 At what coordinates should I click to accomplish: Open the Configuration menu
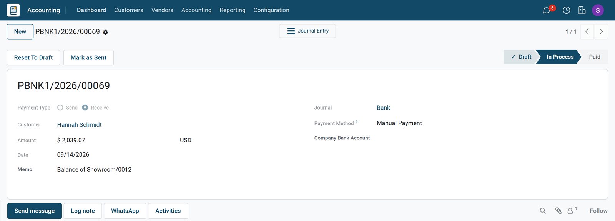click(x=271, y=10)
